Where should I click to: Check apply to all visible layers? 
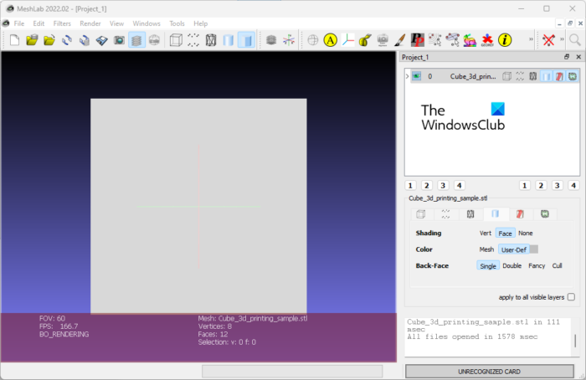click(571, 297)
